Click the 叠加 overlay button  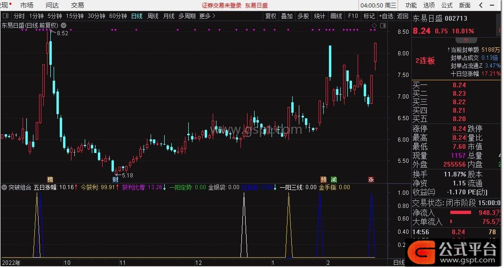coord(287,16)
